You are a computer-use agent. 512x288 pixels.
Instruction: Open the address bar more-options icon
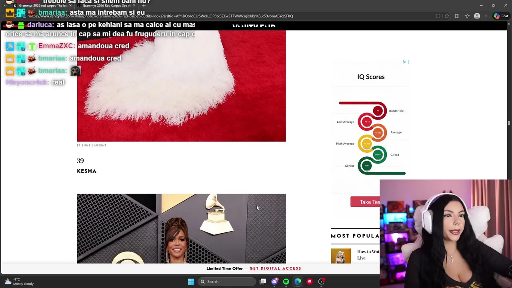(438, 16)
